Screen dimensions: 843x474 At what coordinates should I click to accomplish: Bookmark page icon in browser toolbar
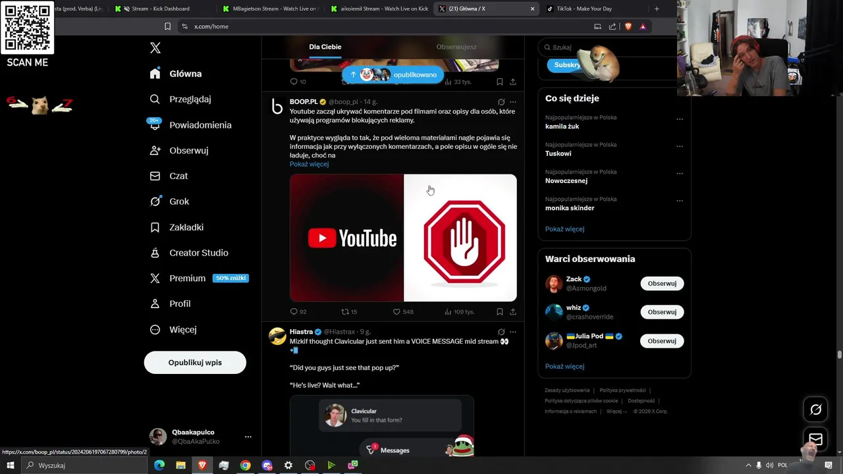coord(167,26)
